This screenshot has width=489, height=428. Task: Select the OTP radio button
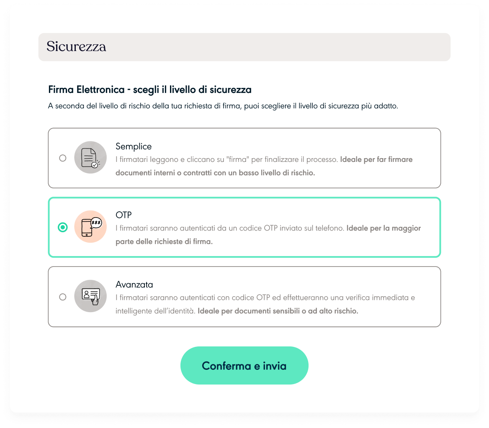(x=63, y=227)
